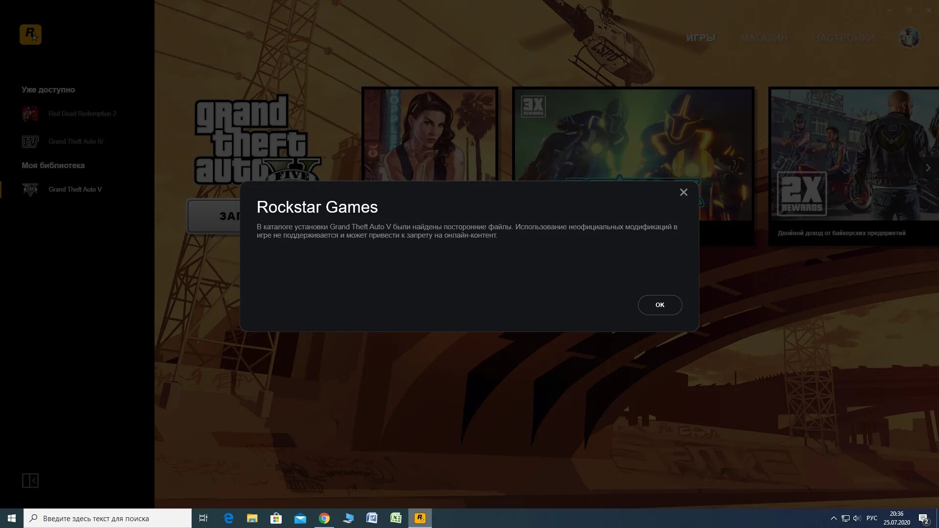Open the ИГРЫ tab

(700, 38)
